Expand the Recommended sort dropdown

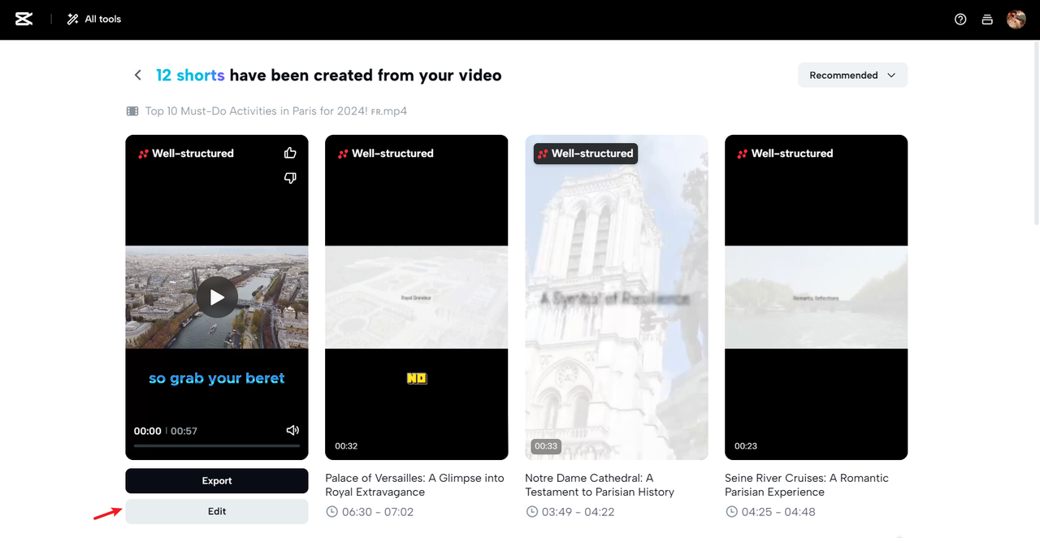coord(852,75)
